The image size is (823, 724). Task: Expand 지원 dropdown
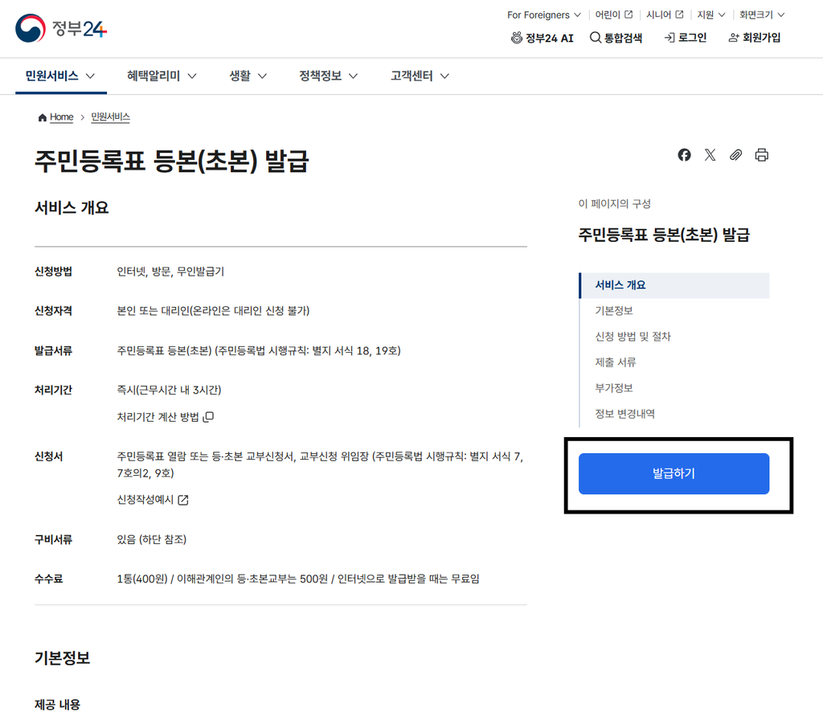click(x=710, y=14)
